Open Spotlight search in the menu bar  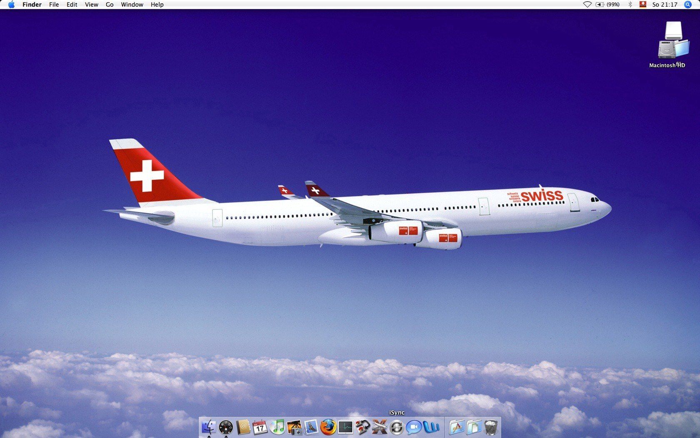tap(688, 5)
